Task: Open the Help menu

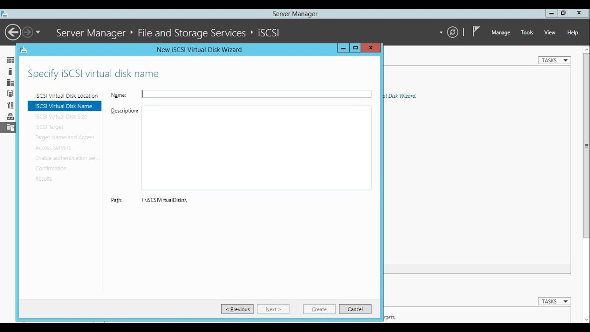Action: pos(572,32)
